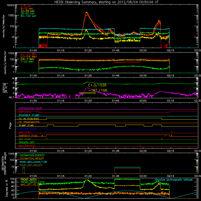Viewport: 201px width, 201px height.
Task: Click the MAX_DET_VS_TOT legend label
Action: (31, 185)
